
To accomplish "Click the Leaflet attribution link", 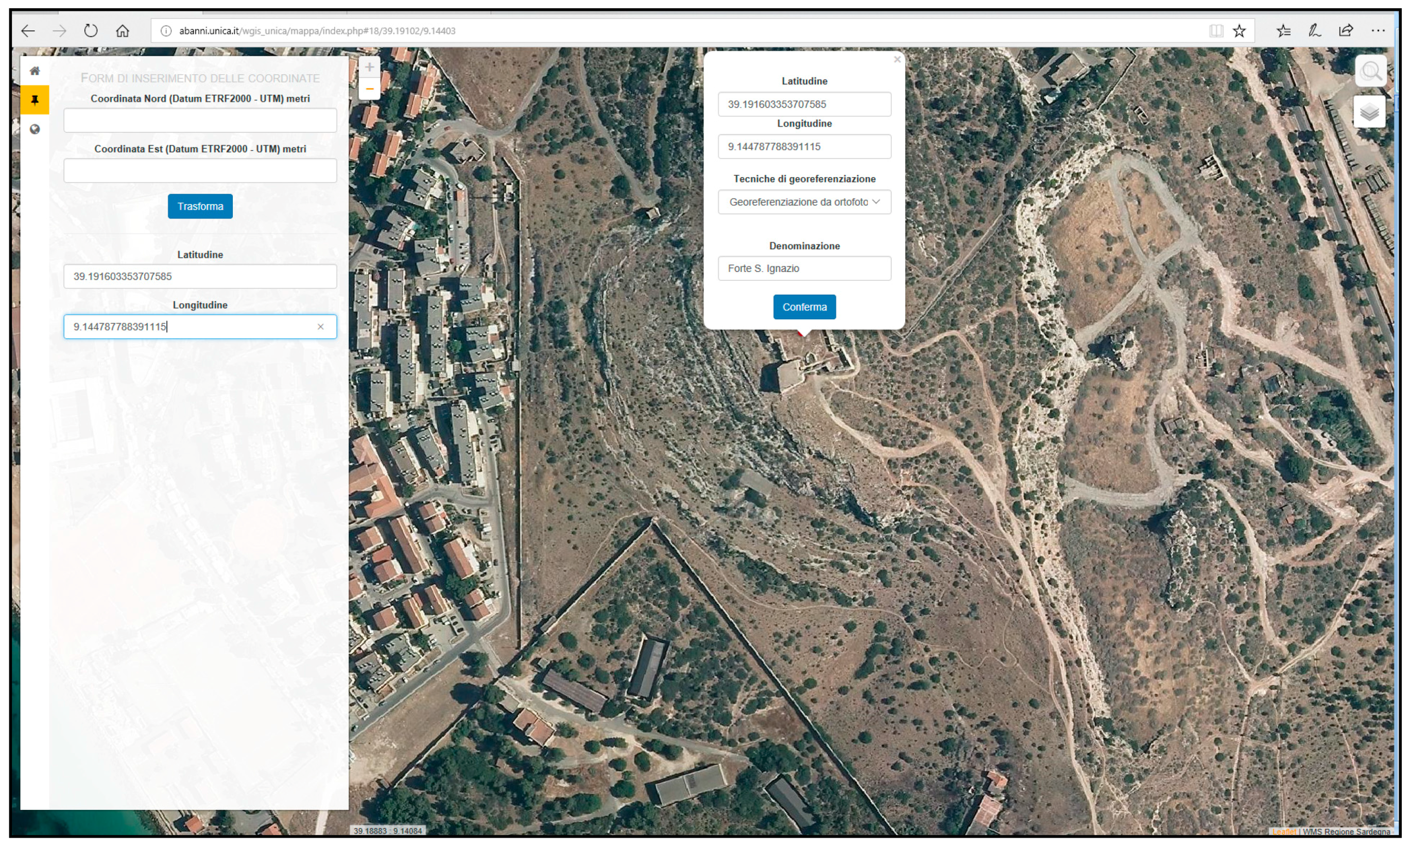I will [x=1284, y=832].
